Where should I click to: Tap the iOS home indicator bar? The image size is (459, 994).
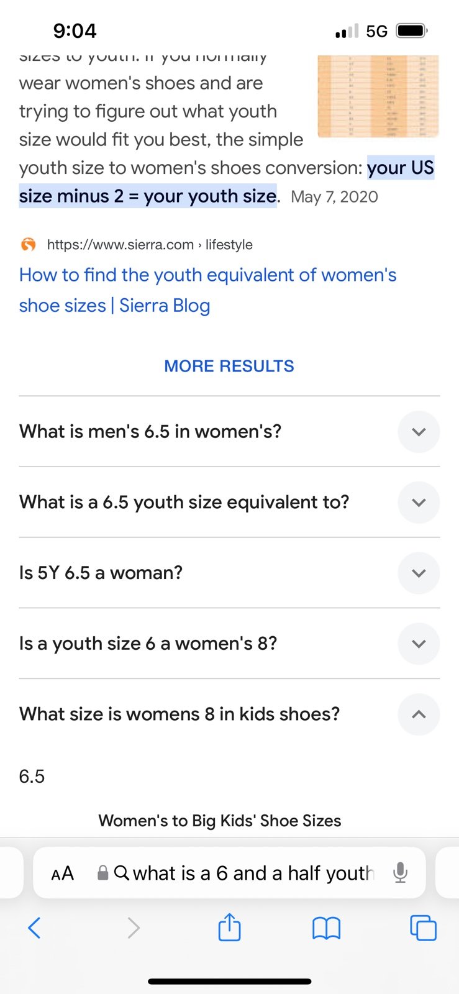coord(229,982)
